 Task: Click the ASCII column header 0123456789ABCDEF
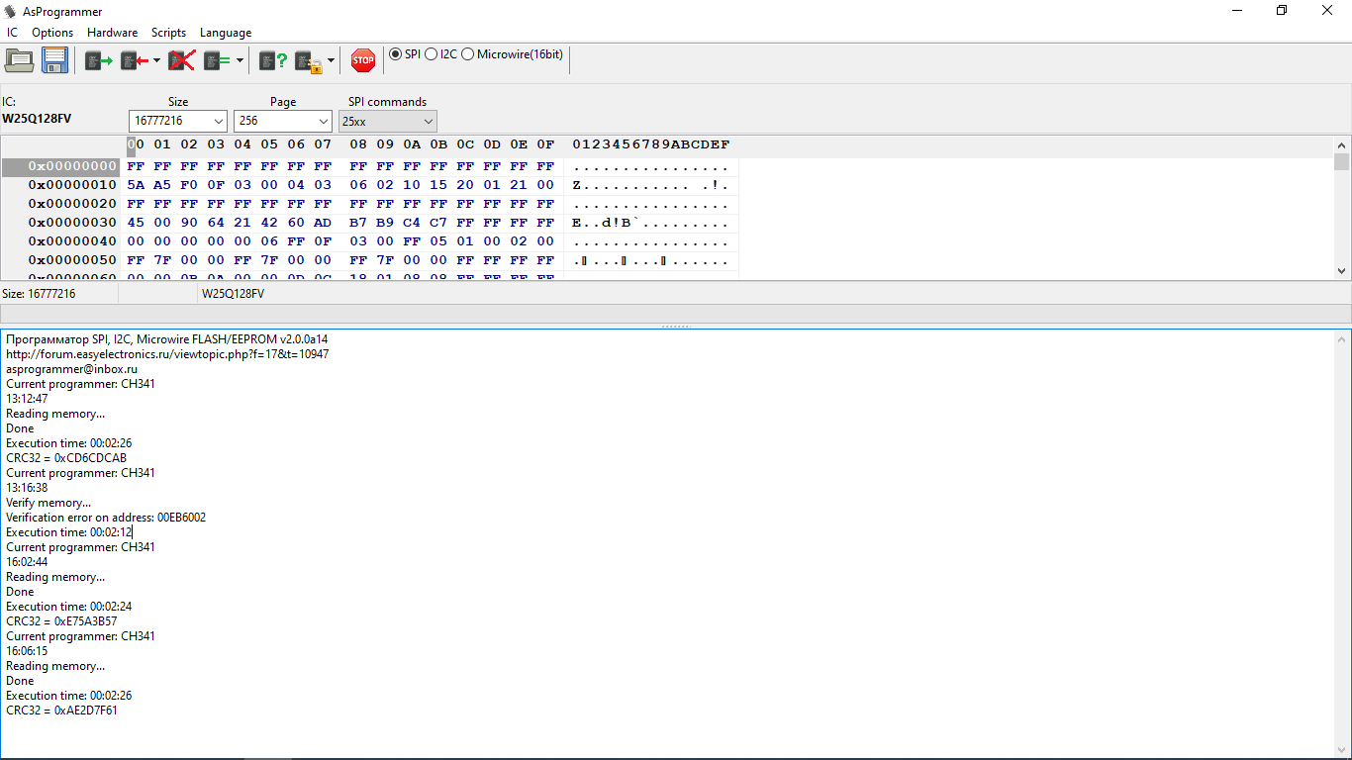pos(651,144)
